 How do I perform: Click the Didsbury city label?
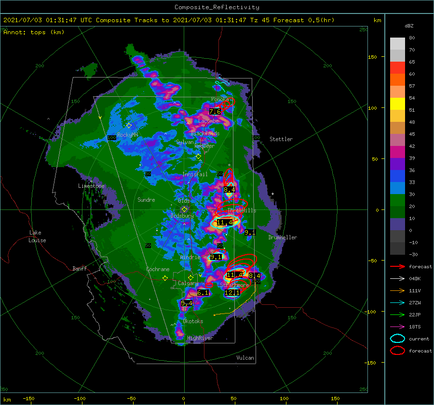point(182,216)
